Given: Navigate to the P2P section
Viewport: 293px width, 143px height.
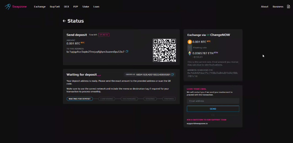Looking at the screenshot, I should click(x=76, y=7).
